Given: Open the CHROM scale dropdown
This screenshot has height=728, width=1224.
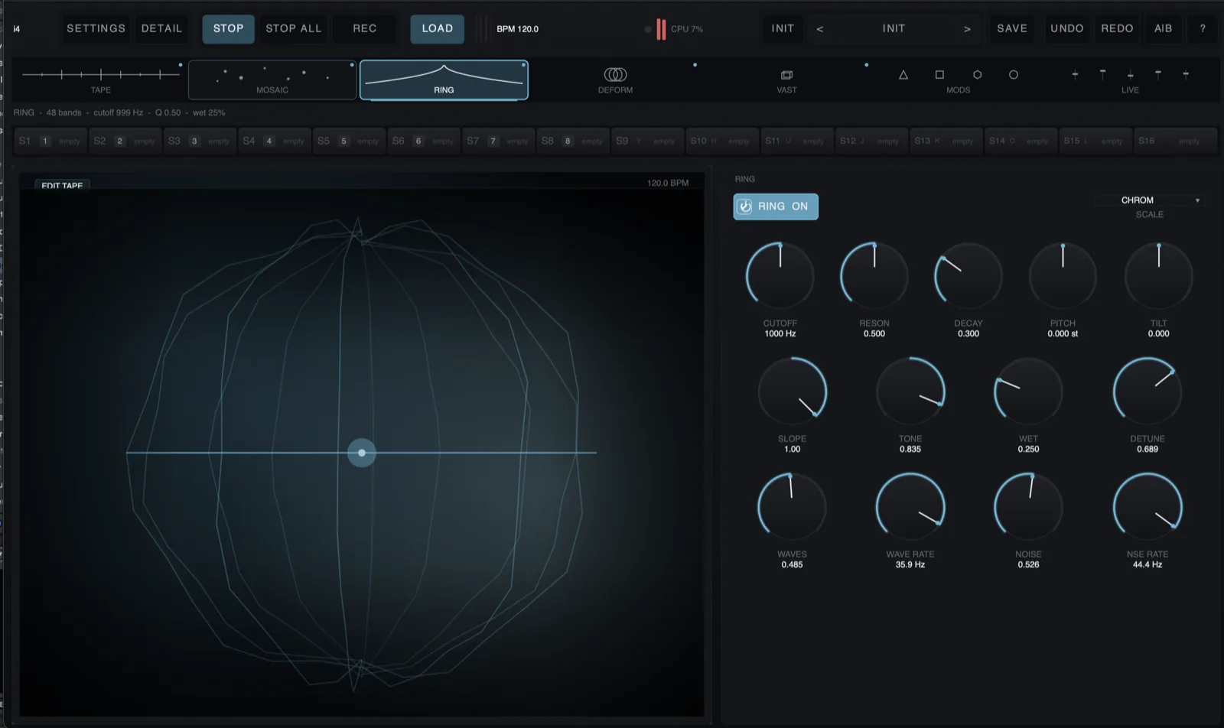Looking at the screenshot, I should pyautogui.click(x=1150, y=200).
